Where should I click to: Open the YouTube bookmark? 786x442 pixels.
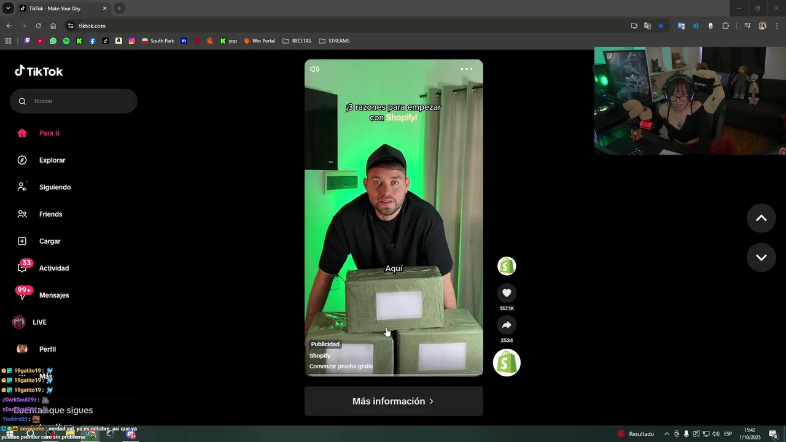[40, 41]
